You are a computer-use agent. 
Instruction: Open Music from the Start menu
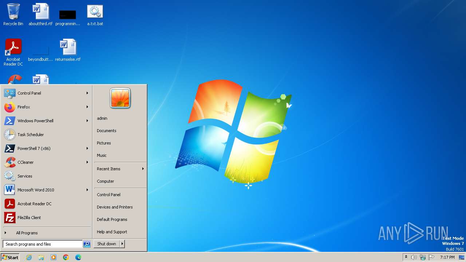(120, 155)
